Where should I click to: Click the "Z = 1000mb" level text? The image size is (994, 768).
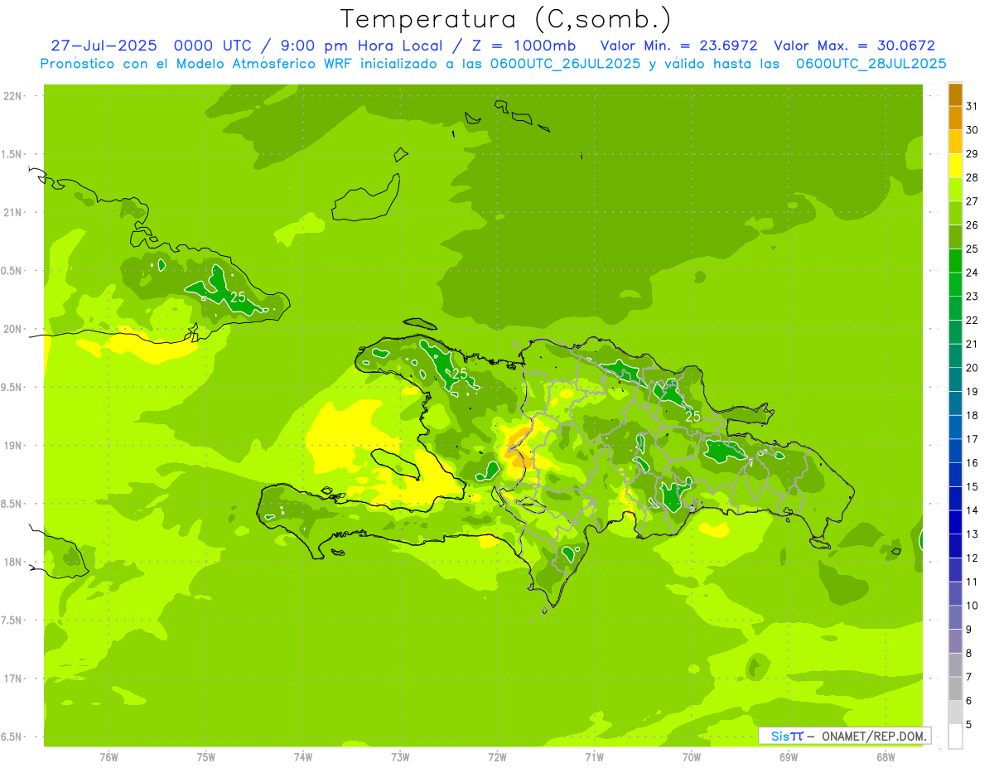(x=524, y=46)
